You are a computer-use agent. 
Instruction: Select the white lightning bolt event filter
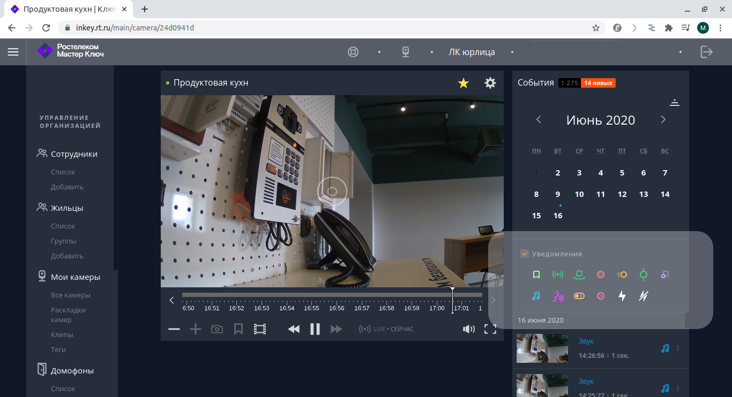pos(622,296)
